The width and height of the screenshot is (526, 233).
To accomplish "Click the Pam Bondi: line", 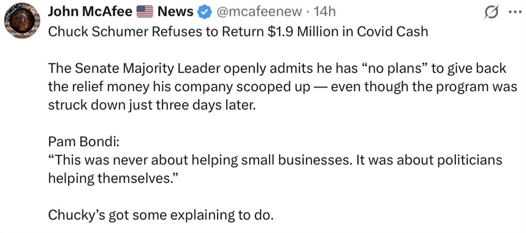I will coord(83,142).
